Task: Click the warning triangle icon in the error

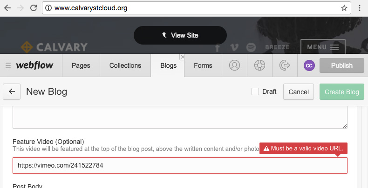Action: point(266,149)
